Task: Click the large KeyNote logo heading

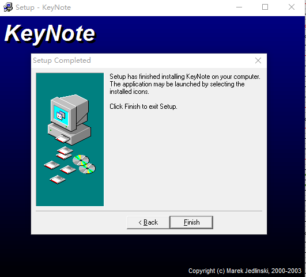Action: (x=50, y=33)
